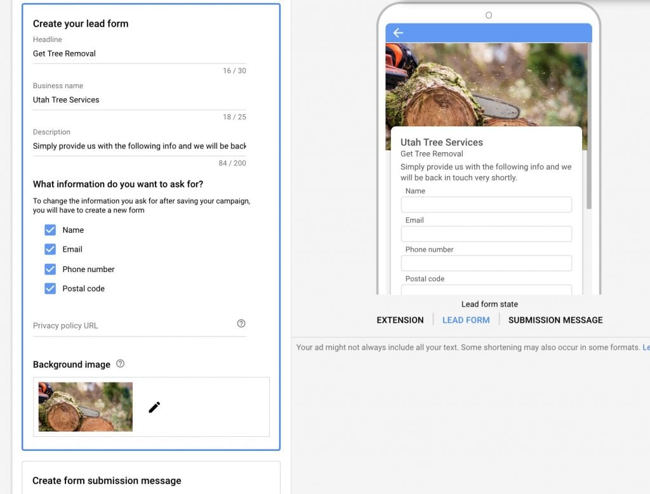Click the What information do you want heading
This screenshot has width=650, height=494.
coord(118,185)
